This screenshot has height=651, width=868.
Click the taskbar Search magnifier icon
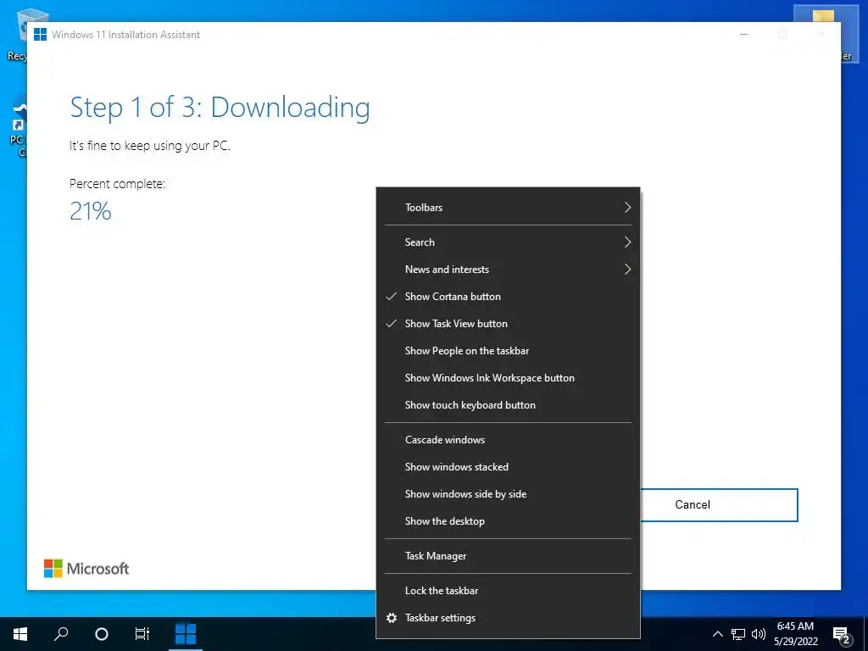point(61,634)
